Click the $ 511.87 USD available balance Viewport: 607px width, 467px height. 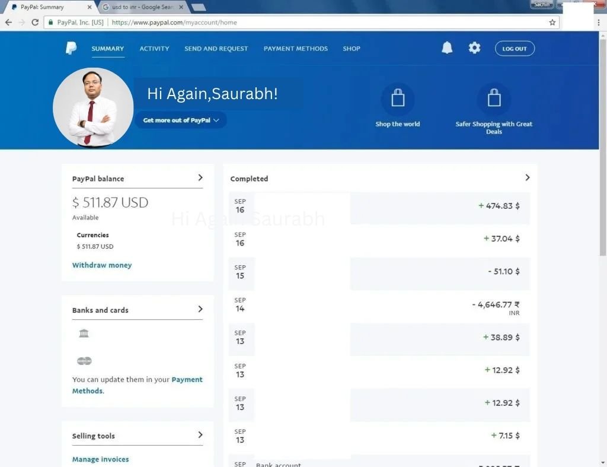click(110, 202)
